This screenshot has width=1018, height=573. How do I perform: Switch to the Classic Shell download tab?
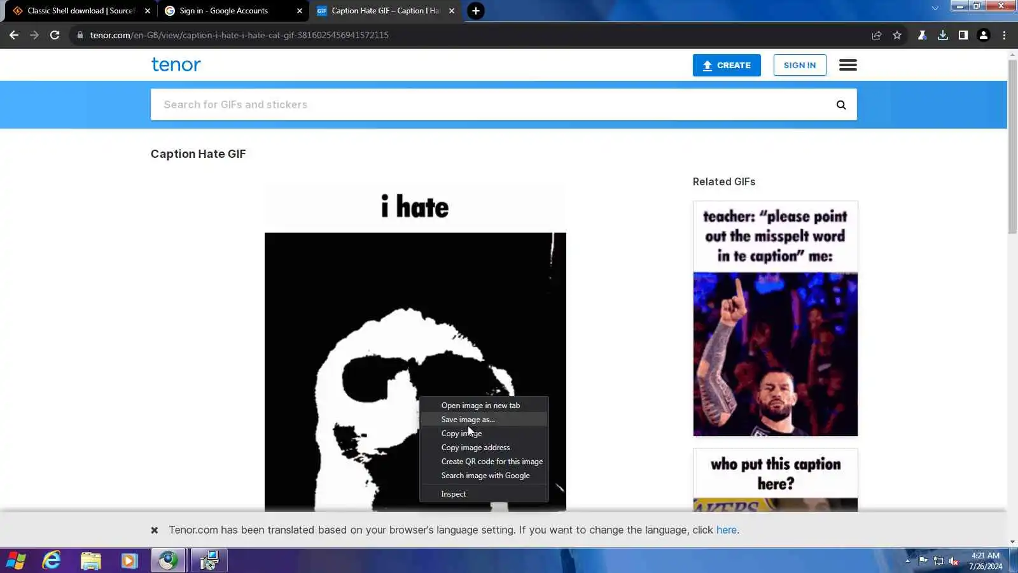81,11
